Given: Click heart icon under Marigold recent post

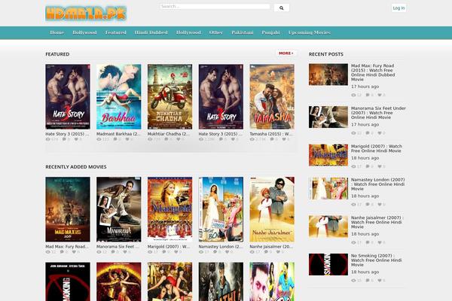Looking at the screenshot, I should [x=380, y=166].
